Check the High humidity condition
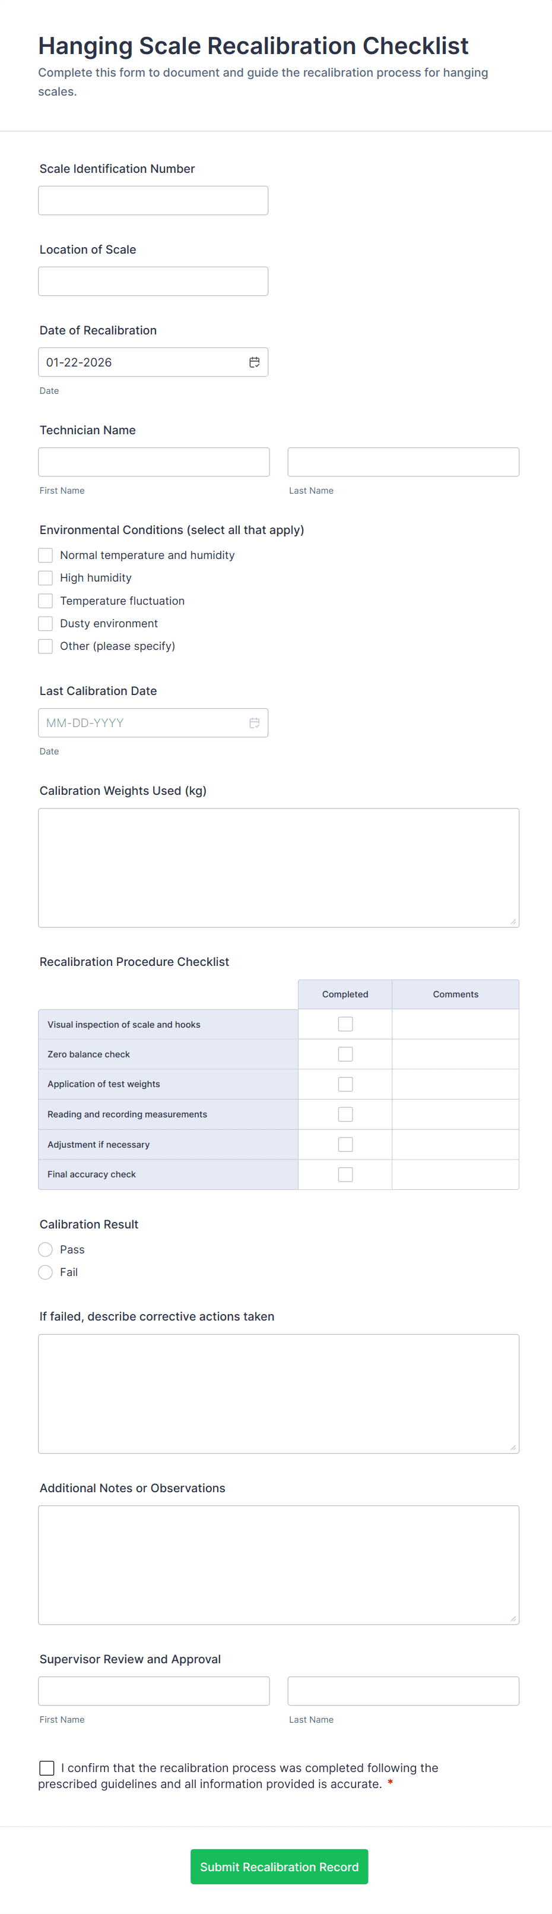The width and height of the screenshot is (552, 1914). (45, 577)
